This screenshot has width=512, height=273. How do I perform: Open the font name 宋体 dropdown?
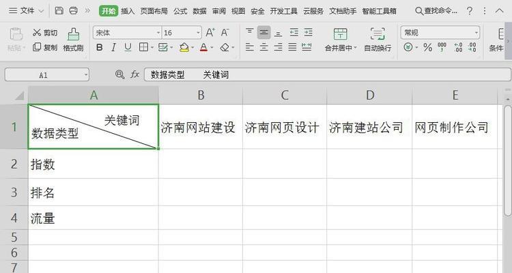158,33
